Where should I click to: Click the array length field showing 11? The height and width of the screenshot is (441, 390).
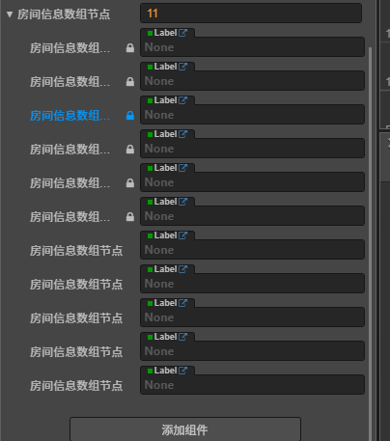pyautogui.click(x=251, y=14)
